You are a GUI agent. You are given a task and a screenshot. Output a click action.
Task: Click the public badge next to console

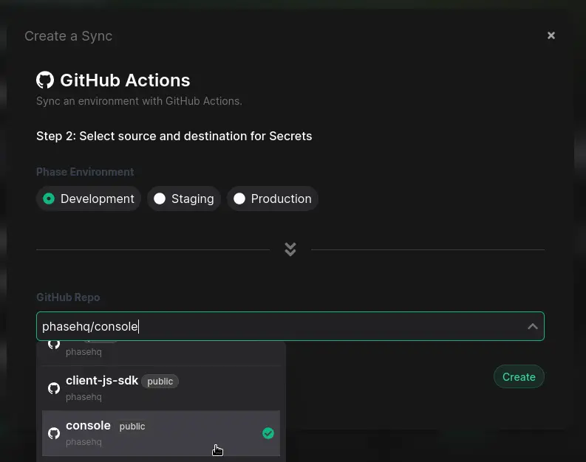click(x=132, y=427)
